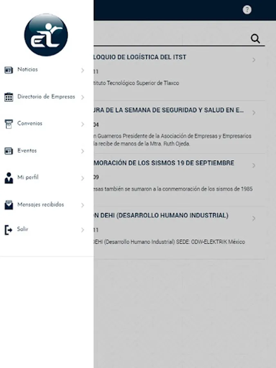Image resolution: width=276 pixels, height=368 pixels.
Task: Click the Mi perfil person icon
Action: coord(9,178)
